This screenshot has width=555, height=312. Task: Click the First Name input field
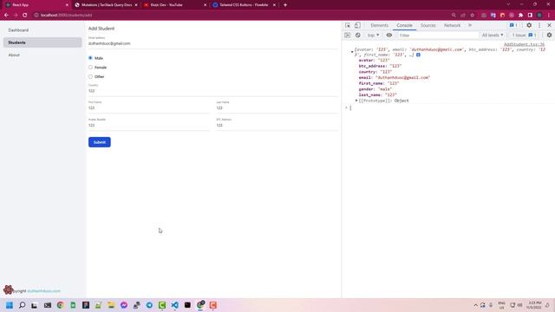[x=149, y=107]
